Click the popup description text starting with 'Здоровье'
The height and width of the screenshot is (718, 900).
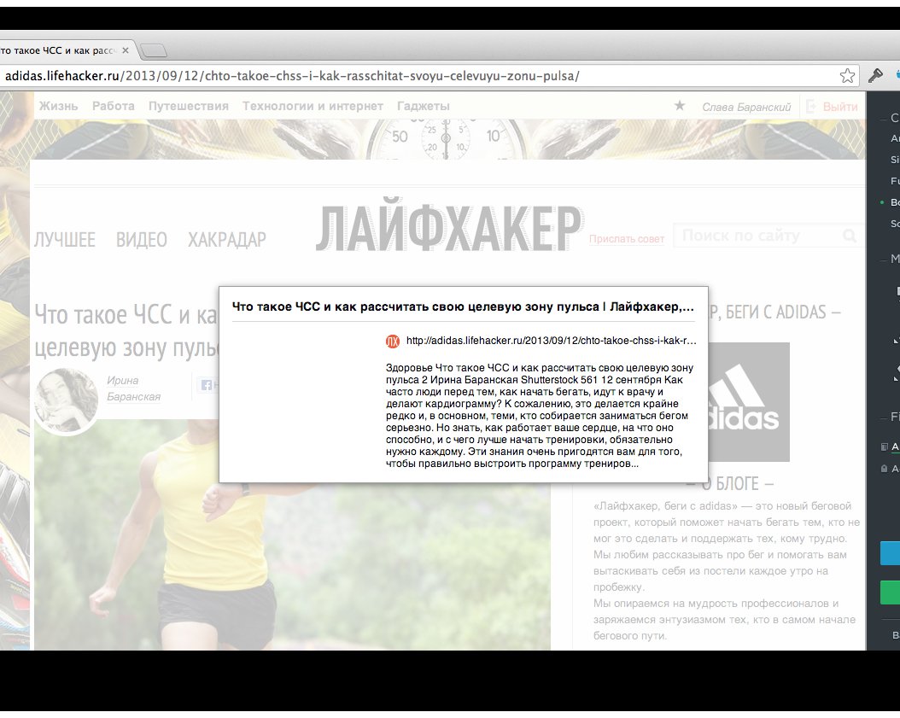pyautogui.click(x=540, y=416)
